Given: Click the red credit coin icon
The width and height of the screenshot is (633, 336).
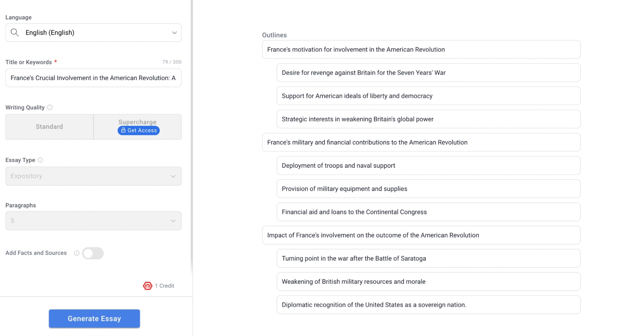Looking at the screenshot, I should click(148, 286).
